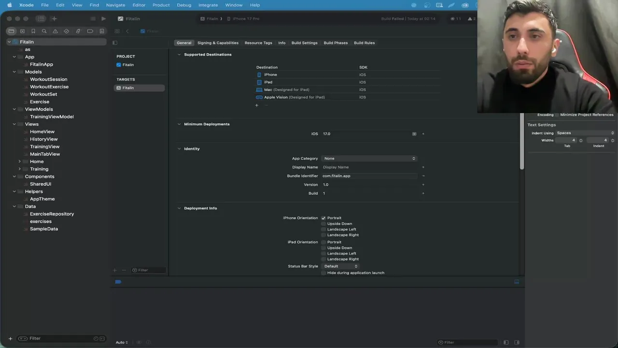
Task: Open the App Category dropdown
Action: (x=369, y=159)
